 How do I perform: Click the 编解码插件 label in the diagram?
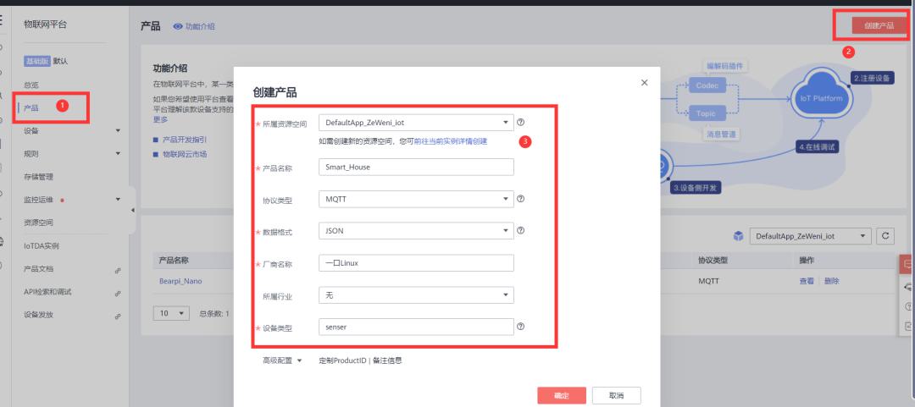point(726,66)
